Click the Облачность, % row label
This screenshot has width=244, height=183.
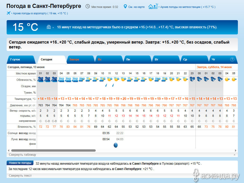click(26, 80)
